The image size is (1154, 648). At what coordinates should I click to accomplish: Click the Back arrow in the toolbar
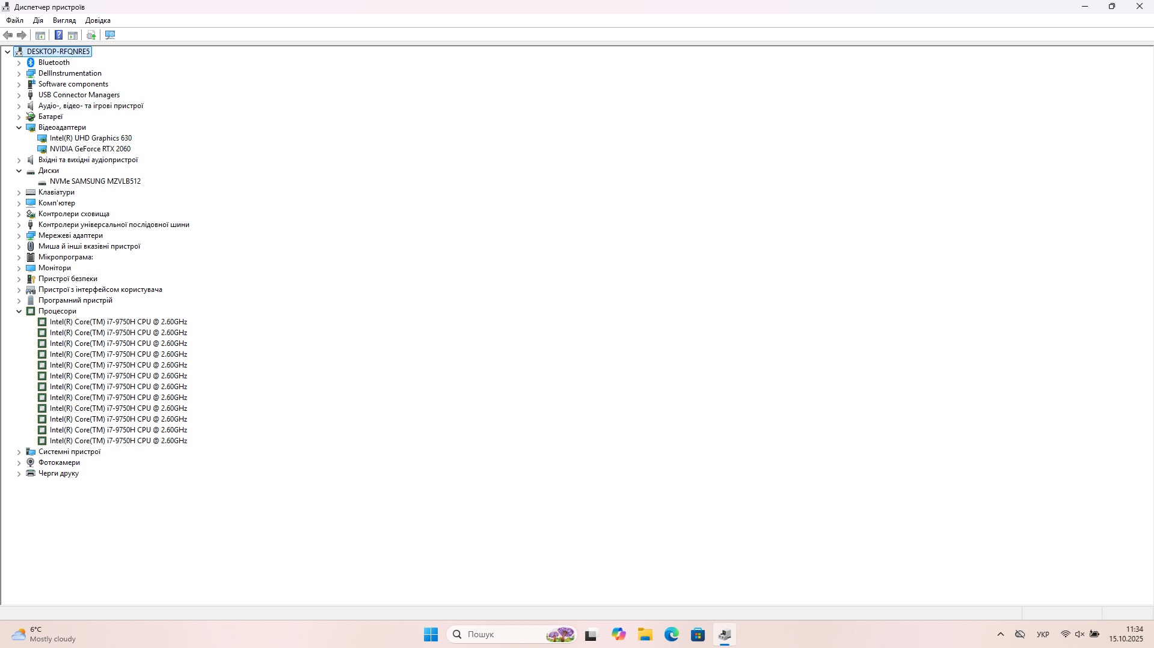8,35
